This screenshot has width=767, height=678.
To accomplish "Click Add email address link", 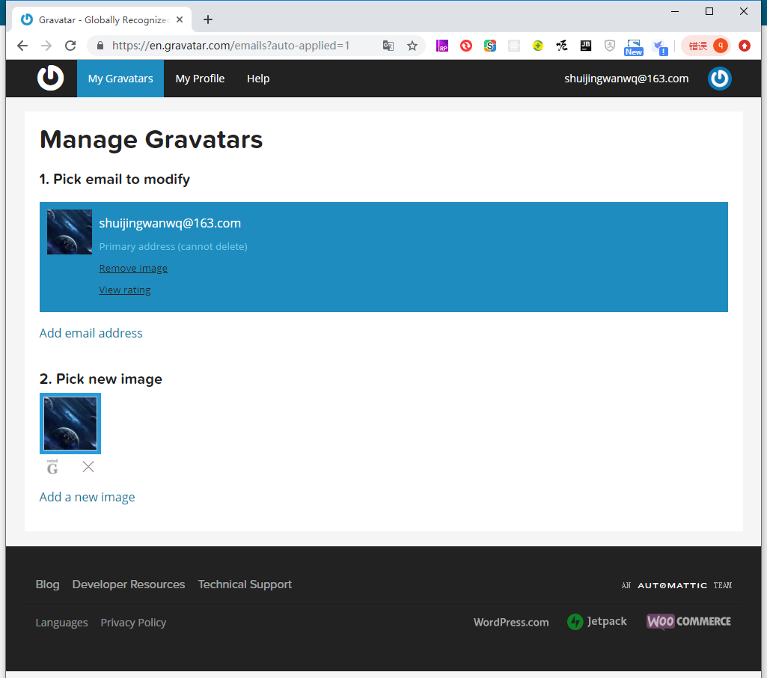I will (91, 333).
